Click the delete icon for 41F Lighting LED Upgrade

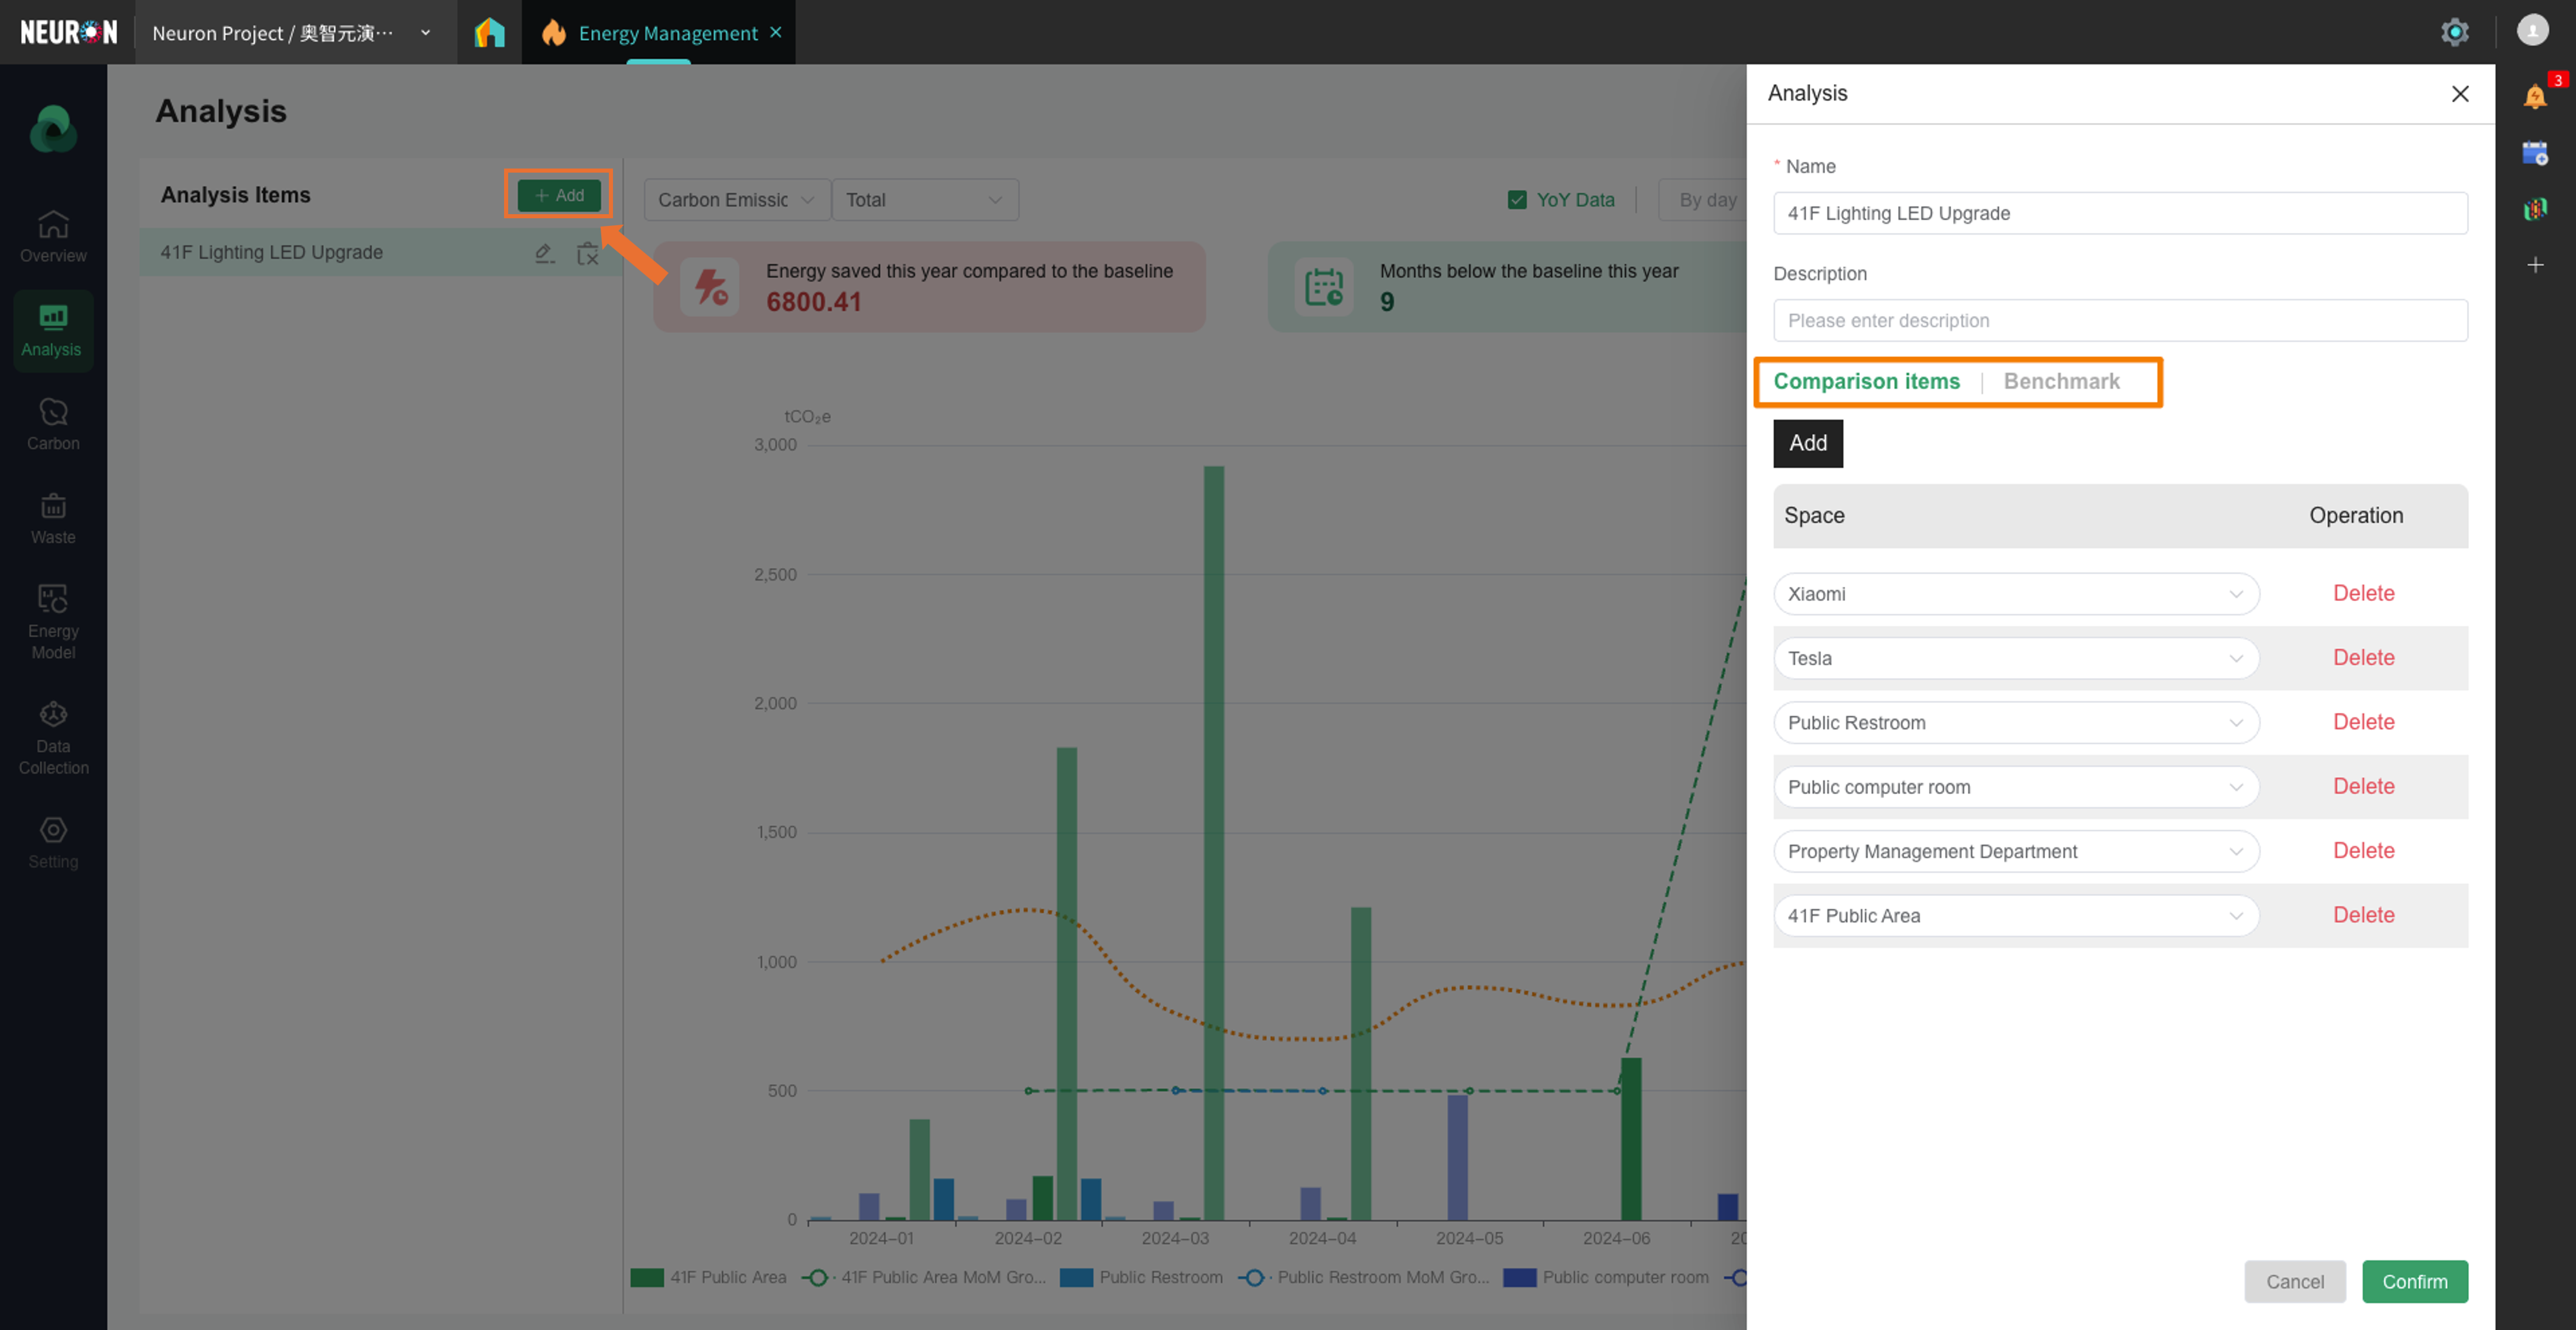(x=587, y=253)
